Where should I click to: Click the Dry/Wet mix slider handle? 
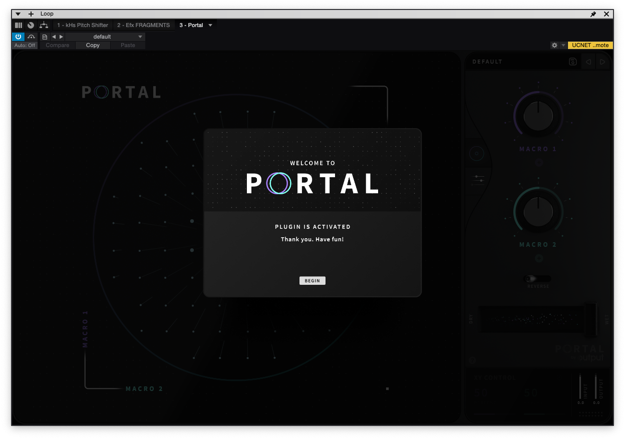pos(591,319)
